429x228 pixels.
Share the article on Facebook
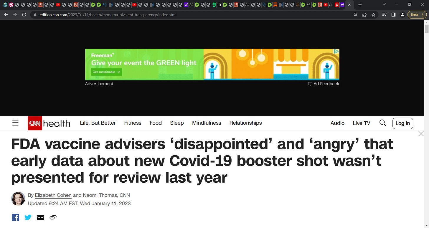[x=15, y=217]
